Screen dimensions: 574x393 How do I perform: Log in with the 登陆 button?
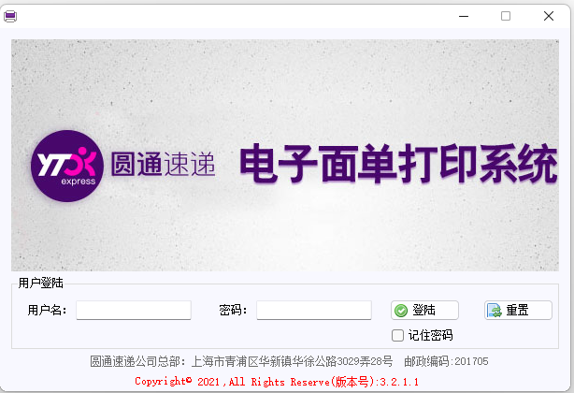click(424, 311)
